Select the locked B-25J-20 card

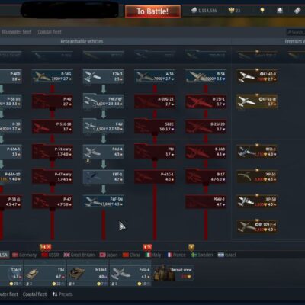point(206,127)
